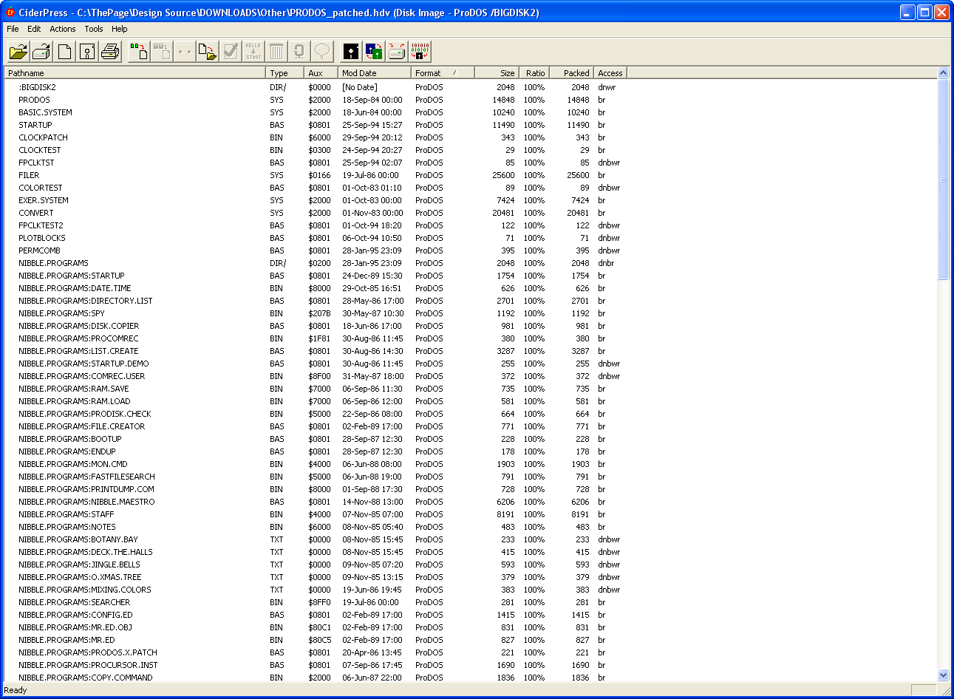
Task: Select the NIBBLE.PROGRAMS directory row
Action: click(316, 263)
